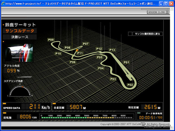Screen dimensions: 175x131
Task: Click the Internet Explorer icon in title bar
Action: click(x=3, y=4)
